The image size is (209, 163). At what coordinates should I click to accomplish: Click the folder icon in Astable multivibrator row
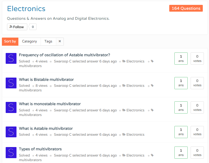[x=124, y=134]
